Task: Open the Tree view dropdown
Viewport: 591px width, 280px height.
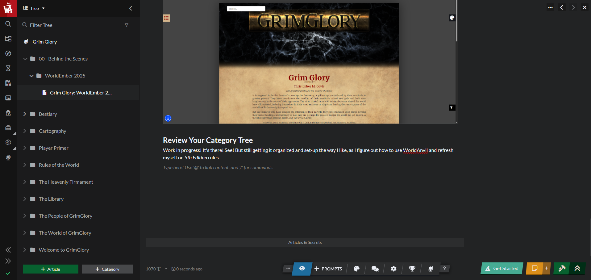Action: pyautogui.click(x=34, y=8)
